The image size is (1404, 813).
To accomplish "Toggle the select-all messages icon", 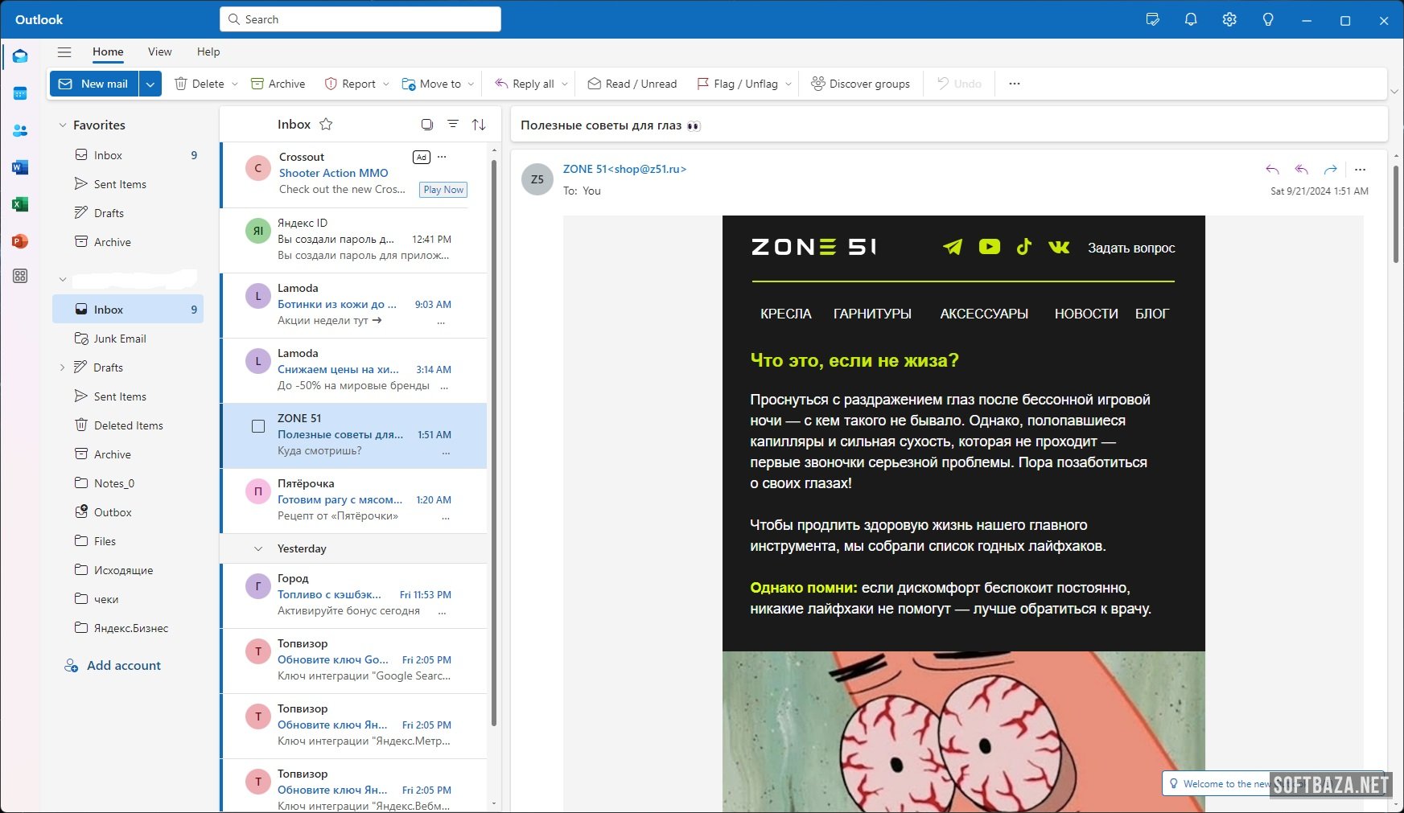I will click(x=427, y=124).
